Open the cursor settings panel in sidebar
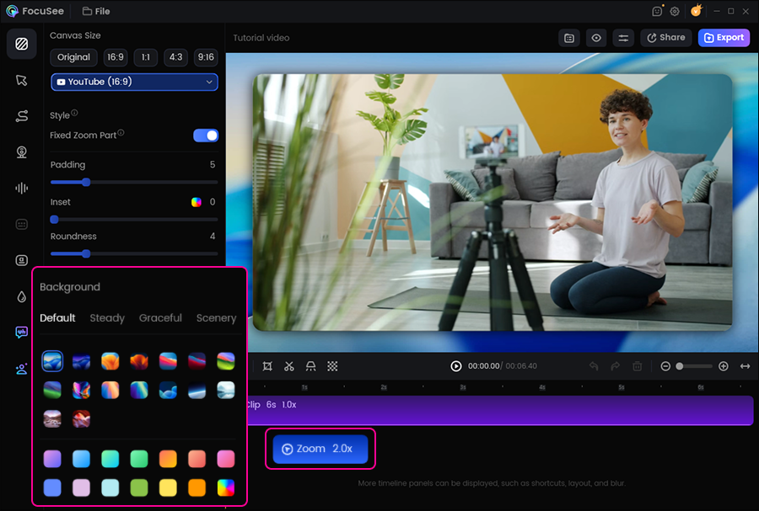 pyautogui.click(x=21, y=80)
